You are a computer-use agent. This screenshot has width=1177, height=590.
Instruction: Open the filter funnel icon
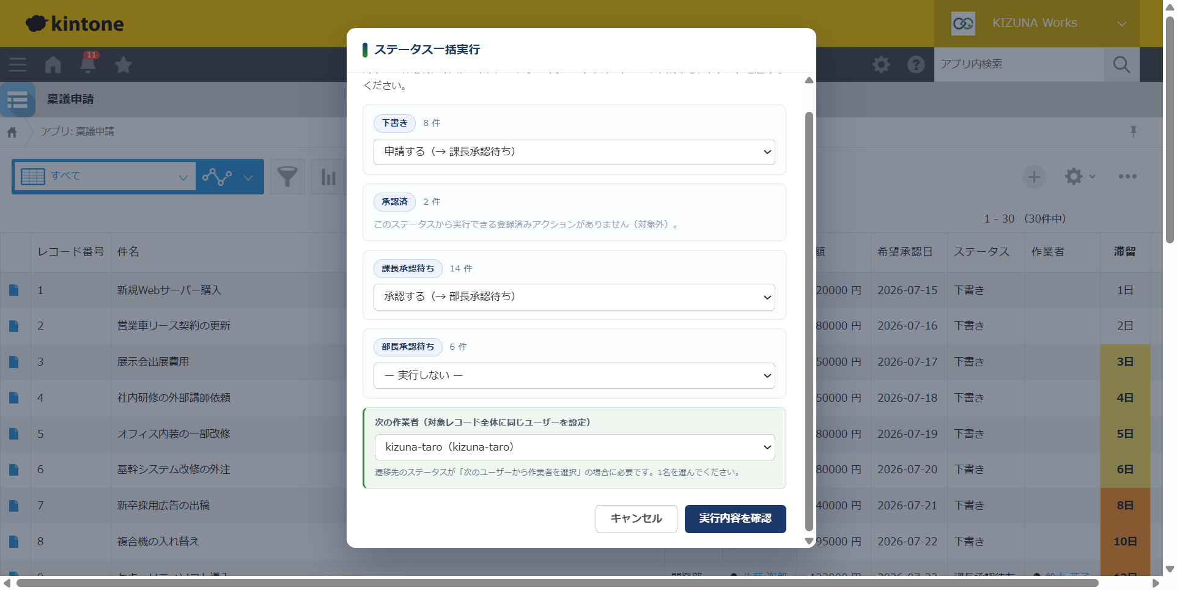tap(287, 177)
